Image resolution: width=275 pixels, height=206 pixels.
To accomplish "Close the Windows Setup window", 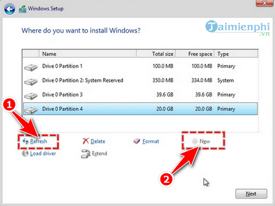I will (265, 3).
